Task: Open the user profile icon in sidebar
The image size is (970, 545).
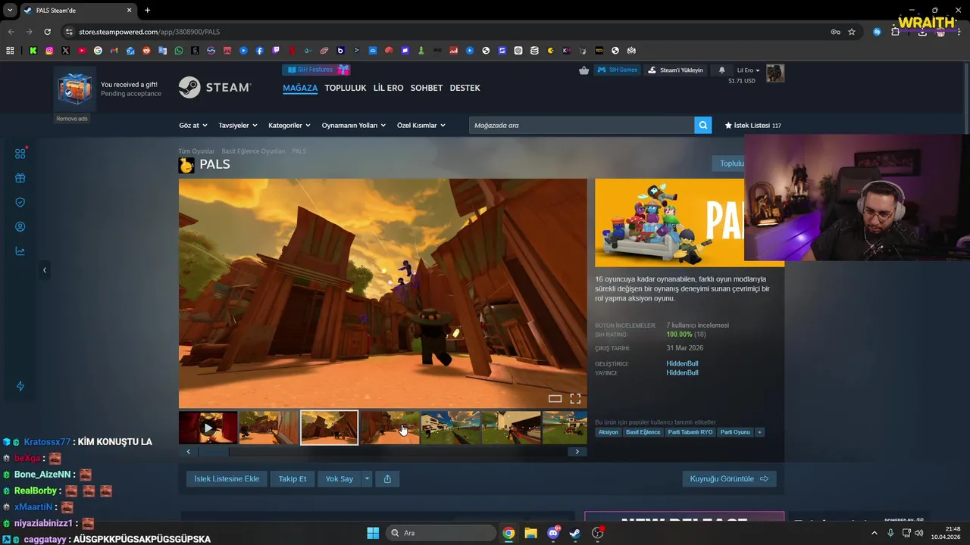Action: click(20, 227)
